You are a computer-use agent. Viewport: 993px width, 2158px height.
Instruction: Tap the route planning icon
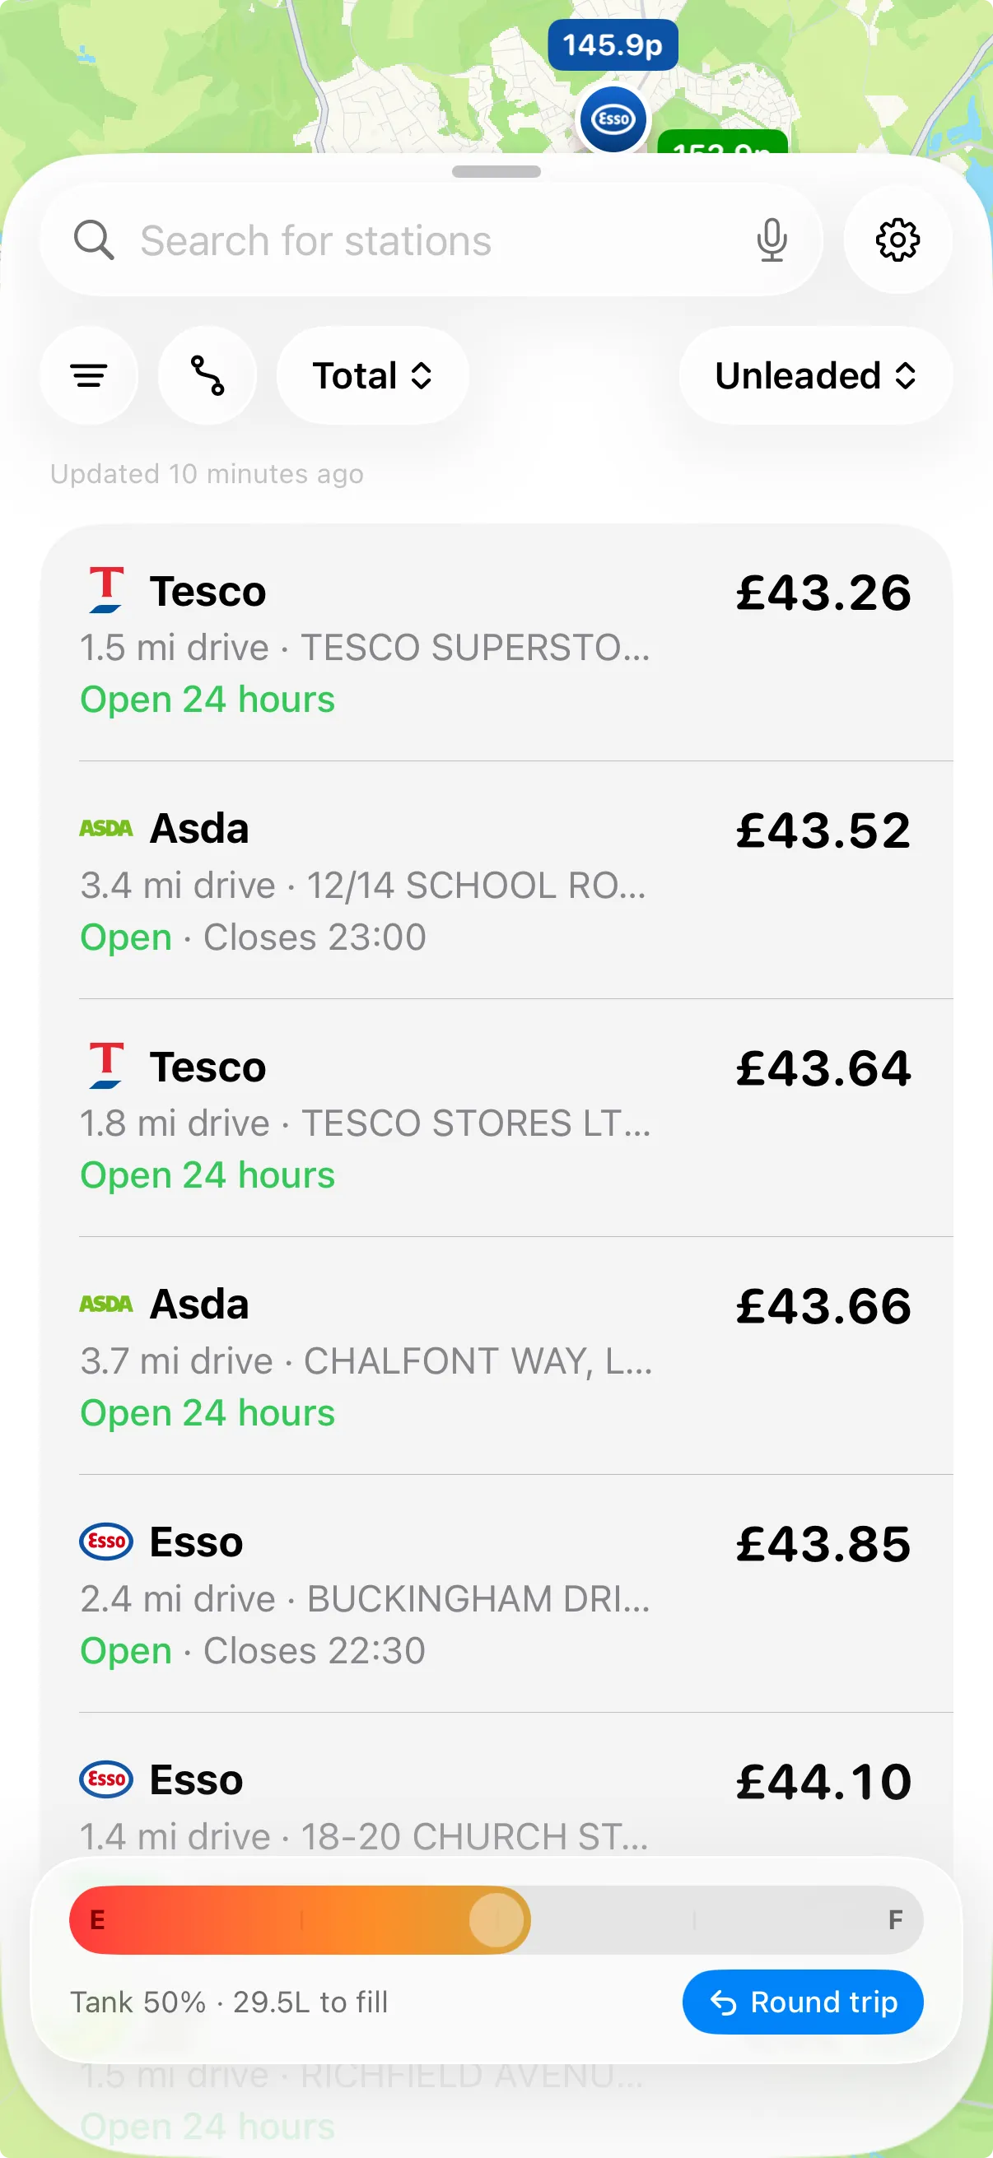pyautogui.click(x=207, y=375)
